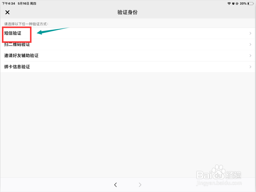
Task: Expand chevron on the 扫二维码验证 row
Action: pos(250,44)
